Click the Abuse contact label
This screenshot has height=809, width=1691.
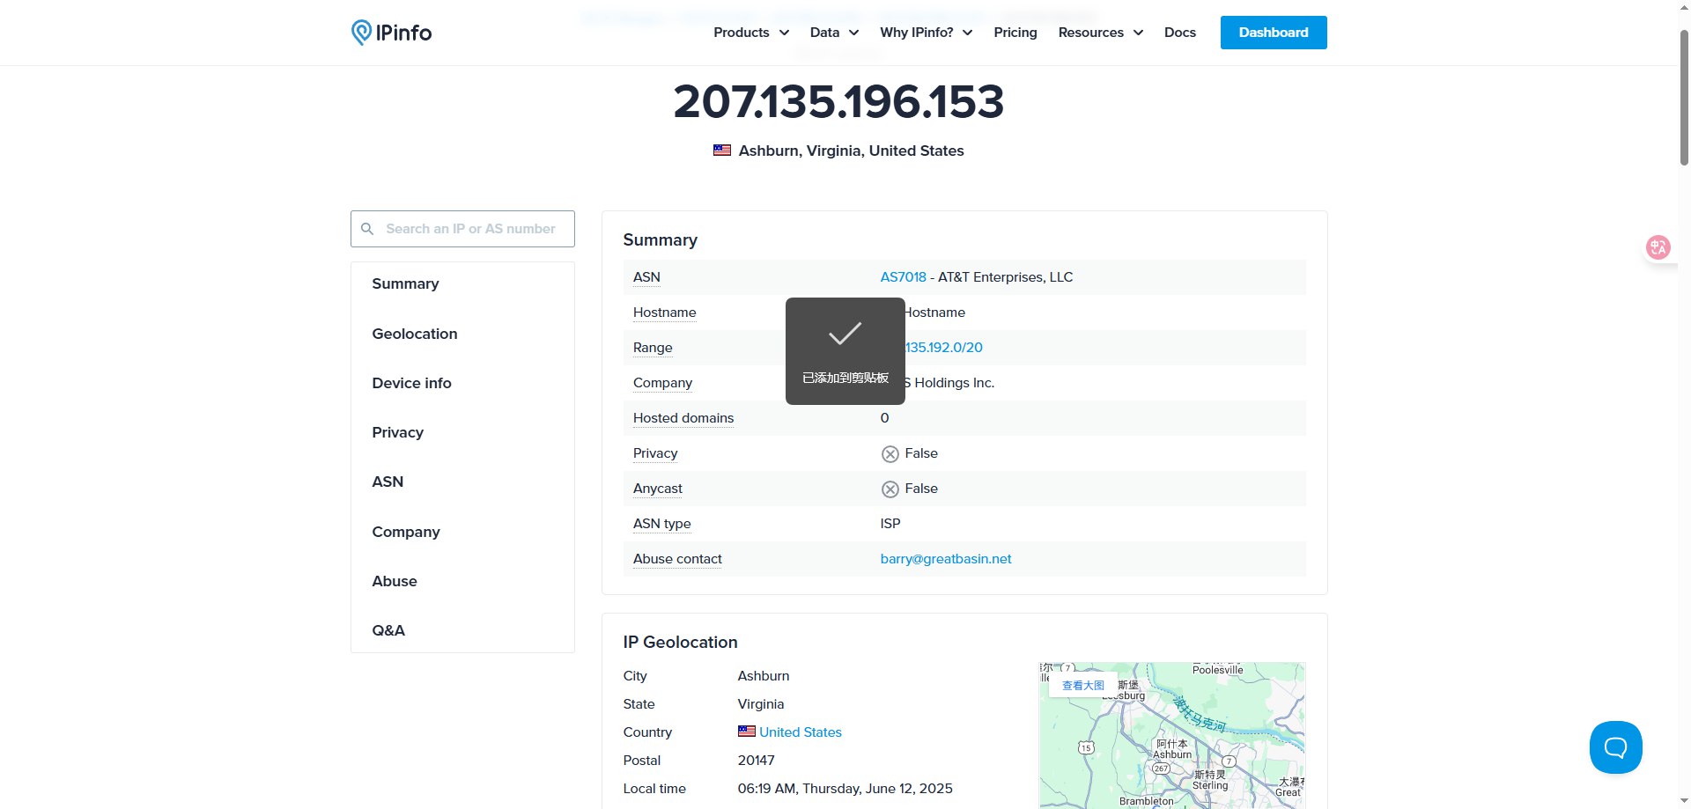677,559
